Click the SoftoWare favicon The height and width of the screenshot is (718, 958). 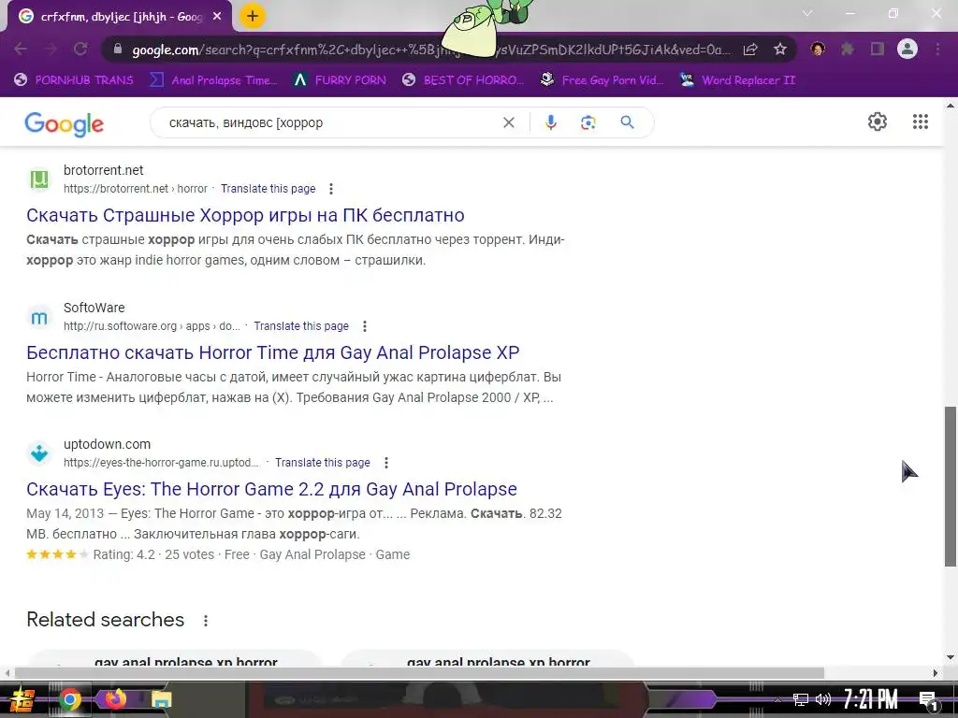(x=39, y=317)
